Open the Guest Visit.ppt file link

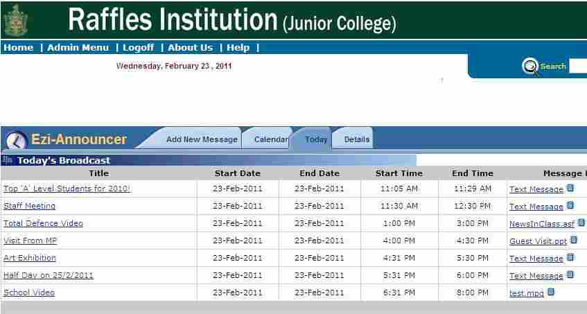coord(538,241)
